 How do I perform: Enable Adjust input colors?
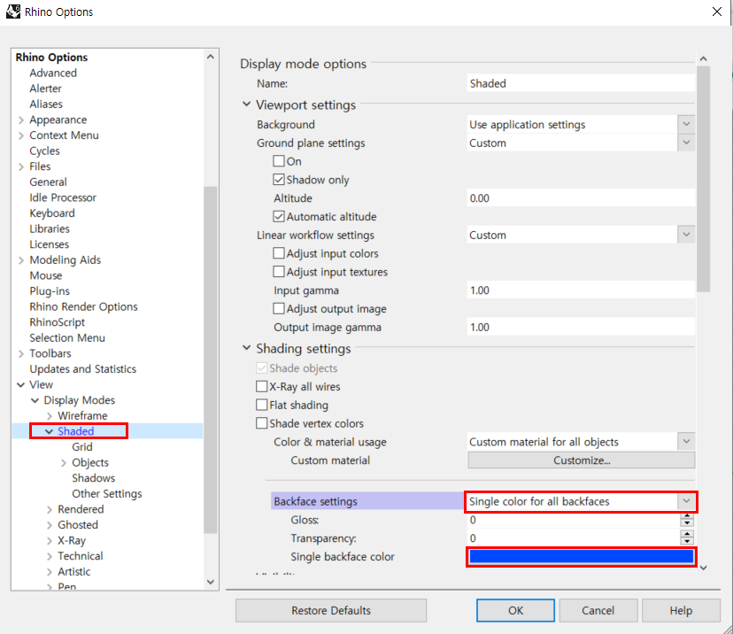279,253
